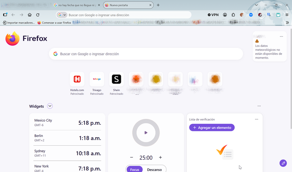Show more bookmarks with double-chevron
Screen dimensions: 292x172
[287, 23]
